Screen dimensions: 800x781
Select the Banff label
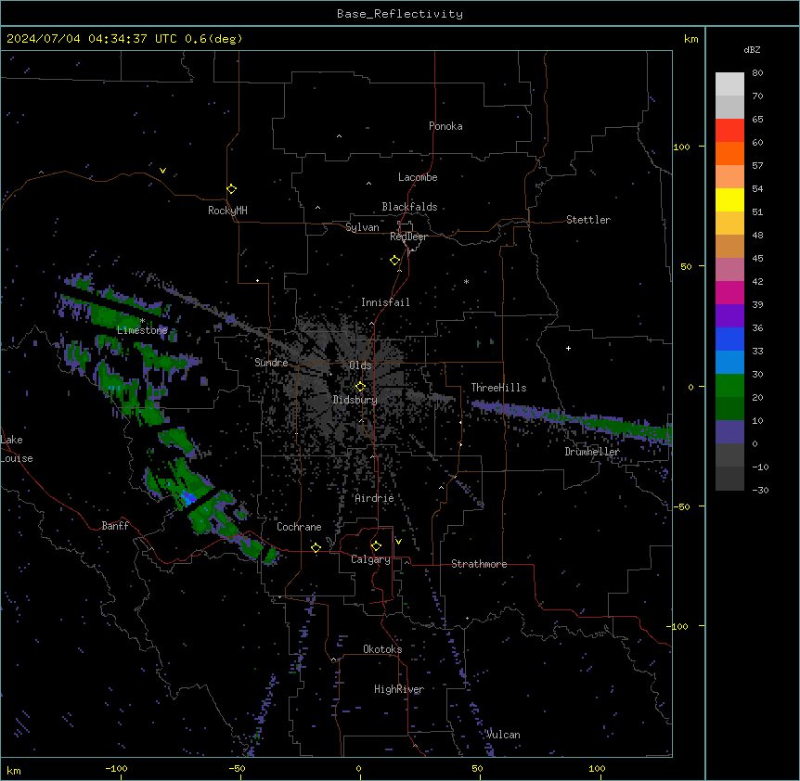tap(115, 526)
